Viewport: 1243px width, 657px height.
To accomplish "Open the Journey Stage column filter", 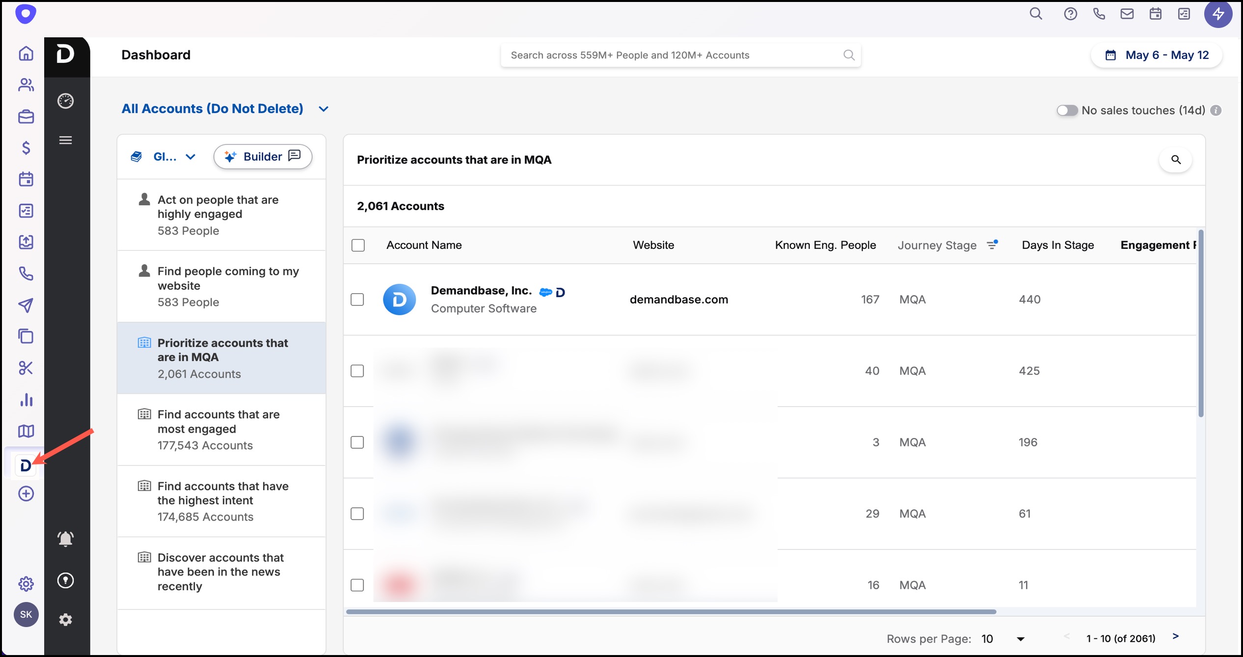I will pos(992,245).
